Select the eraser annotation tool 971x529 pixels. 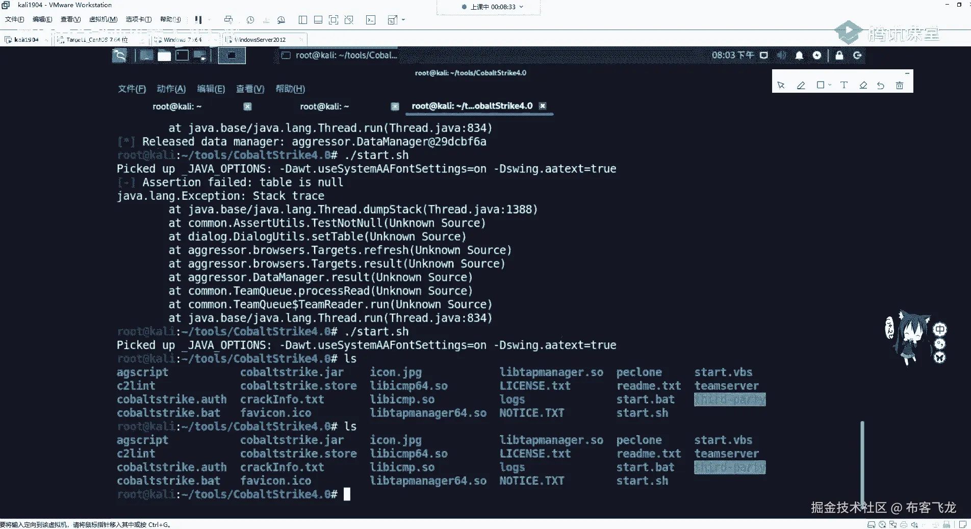pos(863,85)
